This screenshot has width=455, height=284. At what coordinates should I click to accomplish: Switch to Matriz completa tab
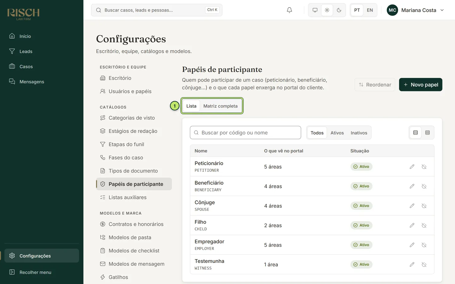coord(220,106)
